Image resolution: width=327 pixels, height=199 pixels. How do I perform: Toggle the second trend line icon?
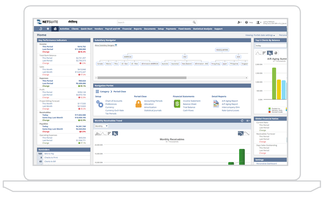tap(246, 134)
